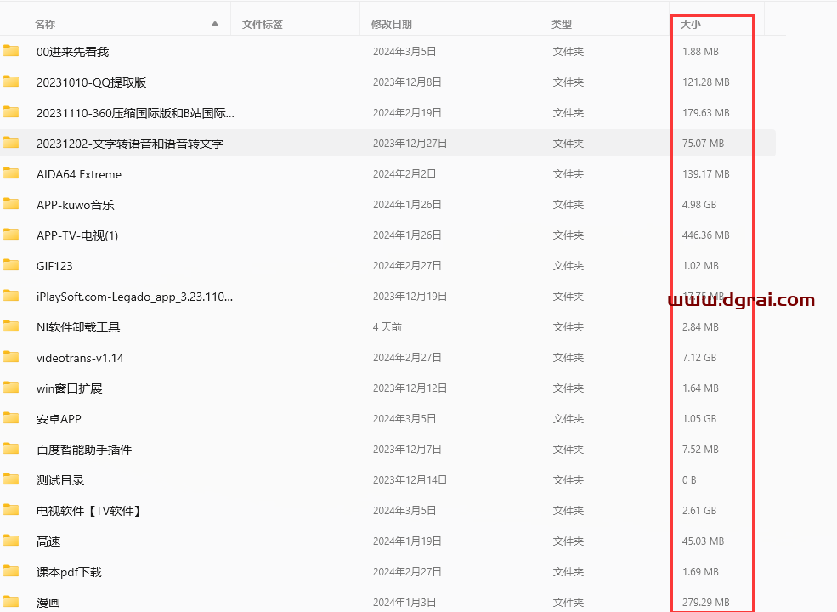The image size is (837, 612).
Task: Select the folder icon beside win窗口扩展
Action: pyautogui.click(x=11, y=388)
